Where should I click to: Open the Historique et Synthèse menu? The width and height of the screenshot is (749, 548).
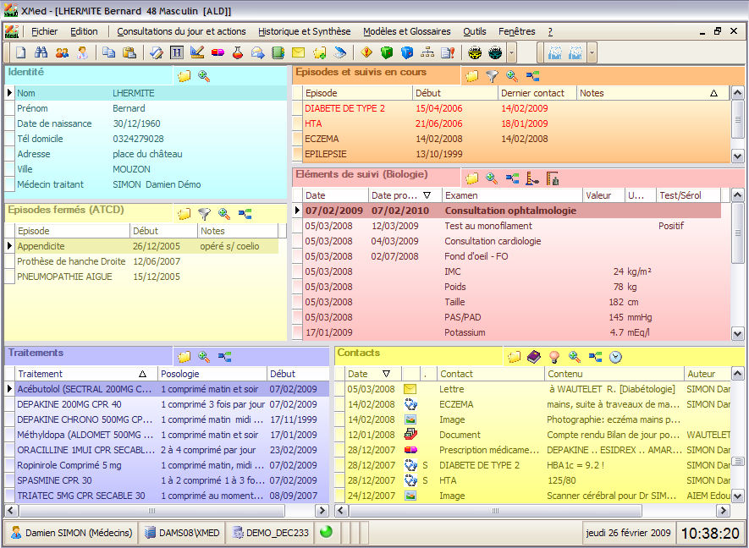pyautogui.click(x=304, y=31)
